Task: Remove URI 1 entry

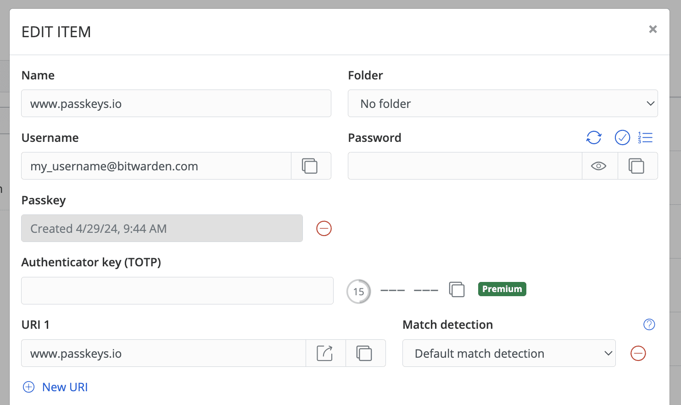Action: tap(638, 353)
